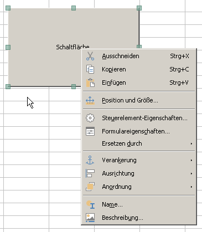Expand the Anordnung submenu arrow

click(x=191, y=187)
